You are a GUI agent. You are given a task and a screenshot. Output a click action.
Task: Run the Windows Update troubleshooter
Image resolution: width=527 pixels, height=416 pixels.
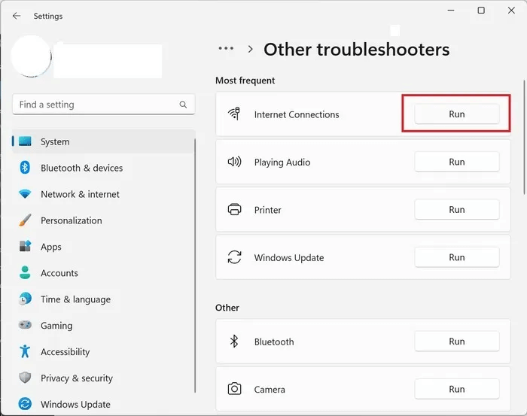[x=457, y=257]
